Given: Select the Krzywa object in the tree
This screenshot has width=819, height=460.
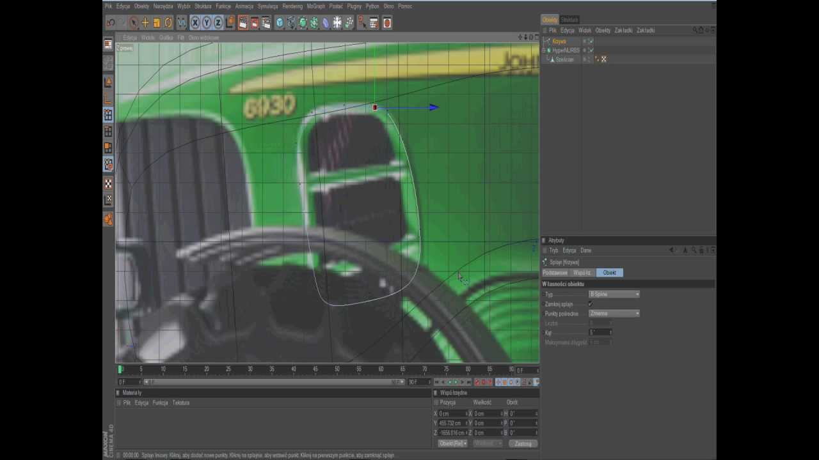Looking at the screenshot, I should coord(559,42).
